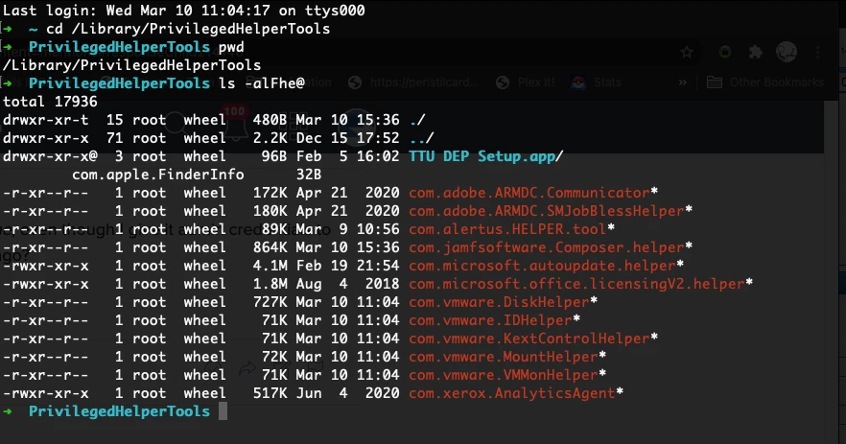Click 'com.jamfsoftware.Composer.helper' file name

(x=547, y=247)
